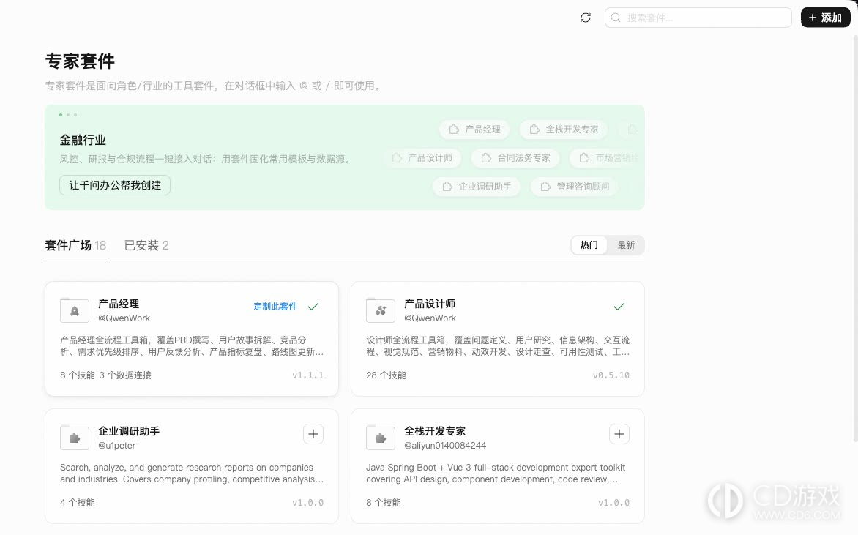Switch to 已安装 tab
This screenshot has width=858, height=535.
[x=146, y=246]
